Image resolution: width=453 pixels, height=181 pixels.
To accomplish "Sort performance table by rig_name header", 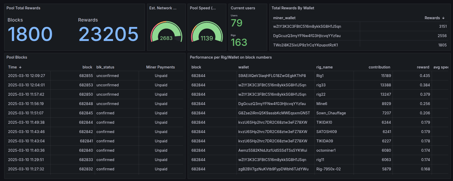I will [x=324, y=67].
